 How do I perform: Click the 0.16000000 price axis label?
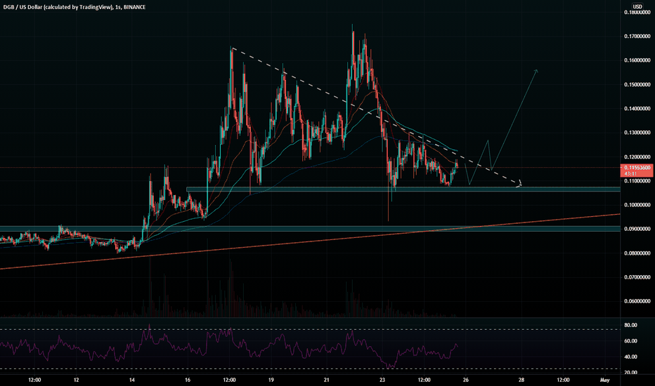click(x=637, y=60)
